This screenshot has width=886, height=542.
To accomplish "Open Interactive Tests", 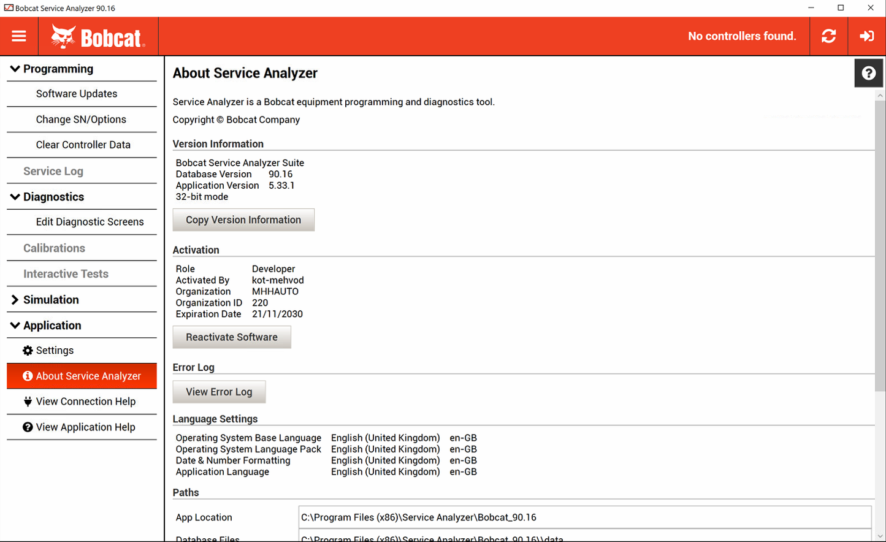I will (82, 274).
